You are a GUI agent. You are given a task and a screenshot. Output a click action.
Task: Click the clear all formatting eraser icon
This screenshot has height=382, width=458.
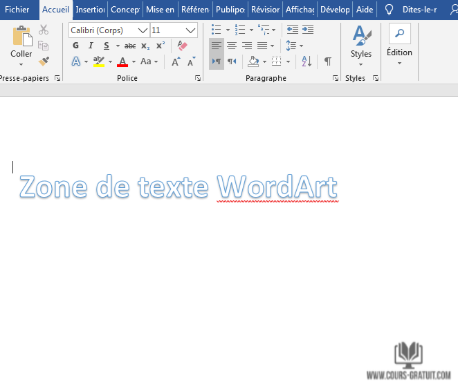click(182, 46)
